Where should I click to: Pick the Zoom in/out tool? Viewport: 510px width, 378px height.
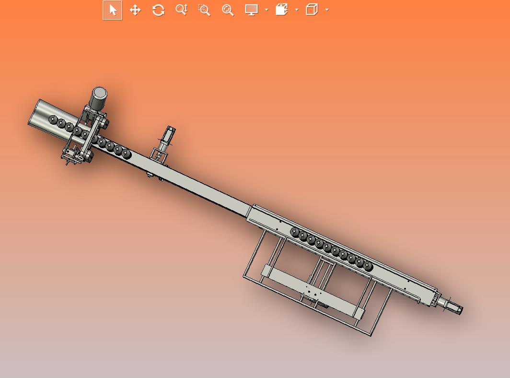(x=182, y=10)
